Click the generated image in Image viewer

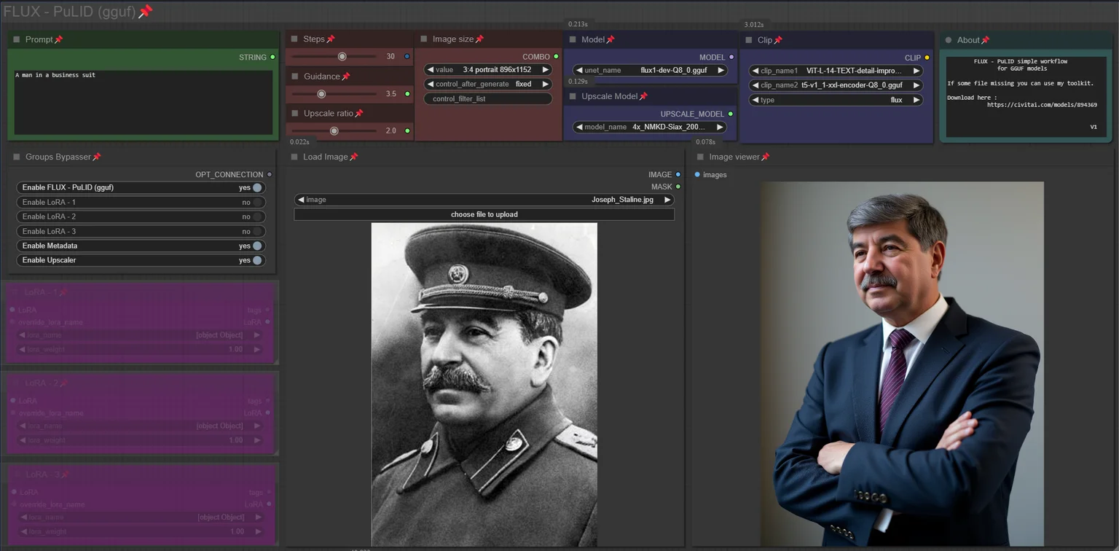pyautogui.click(x=903, y=364)
